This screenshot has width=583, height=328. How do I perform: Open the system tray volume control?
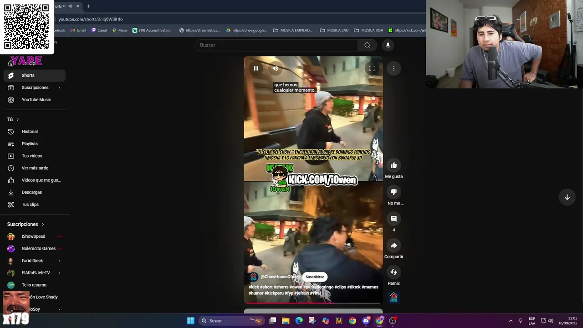551,321
